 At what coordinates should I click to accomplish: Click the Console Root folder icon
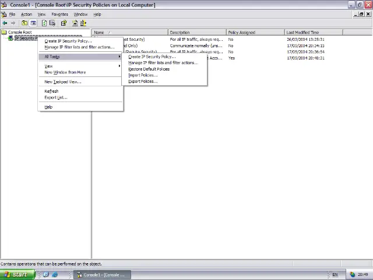4,32
